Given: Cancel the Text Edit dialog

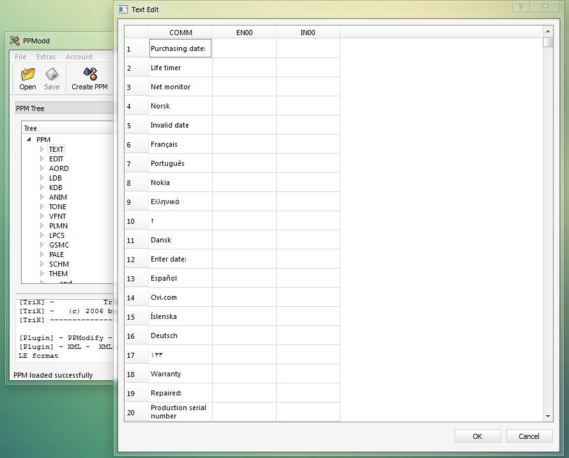Looking at the screenshot, I should click(529, 436).
